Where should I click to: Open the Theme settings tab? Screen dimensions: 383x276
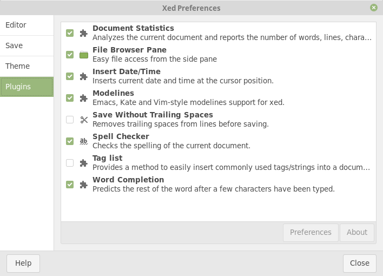click(17, 66)
